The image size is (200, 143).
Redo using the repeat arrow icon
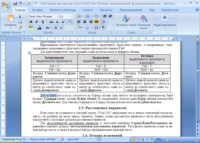[x=28, y=3]
